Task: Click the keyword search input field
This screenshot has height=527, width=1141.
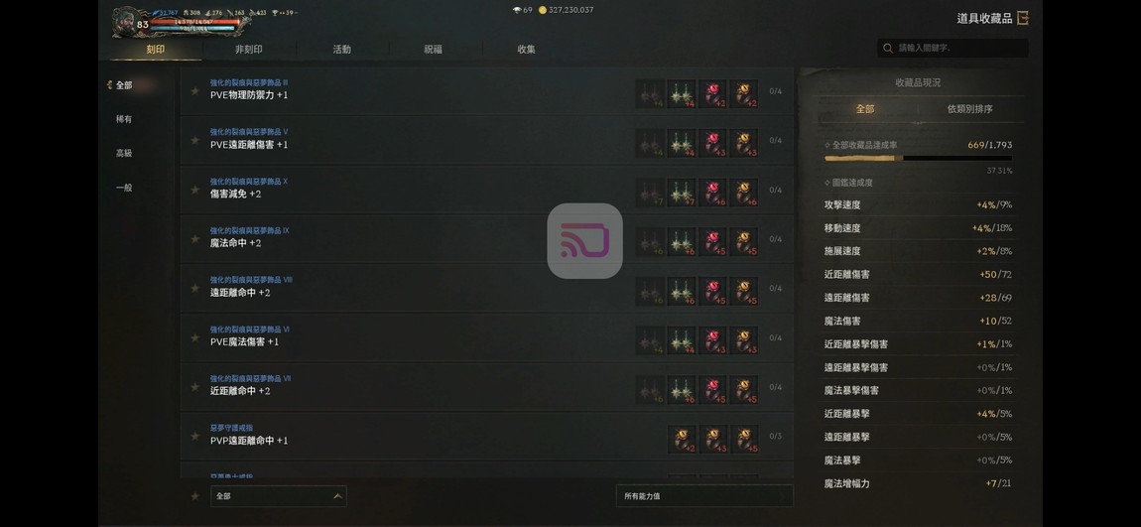Action: [952, 48]
